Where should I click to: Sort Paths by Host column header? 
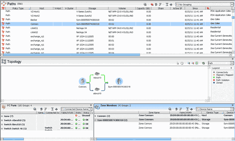pyautogui.click(x=42, y=8)
